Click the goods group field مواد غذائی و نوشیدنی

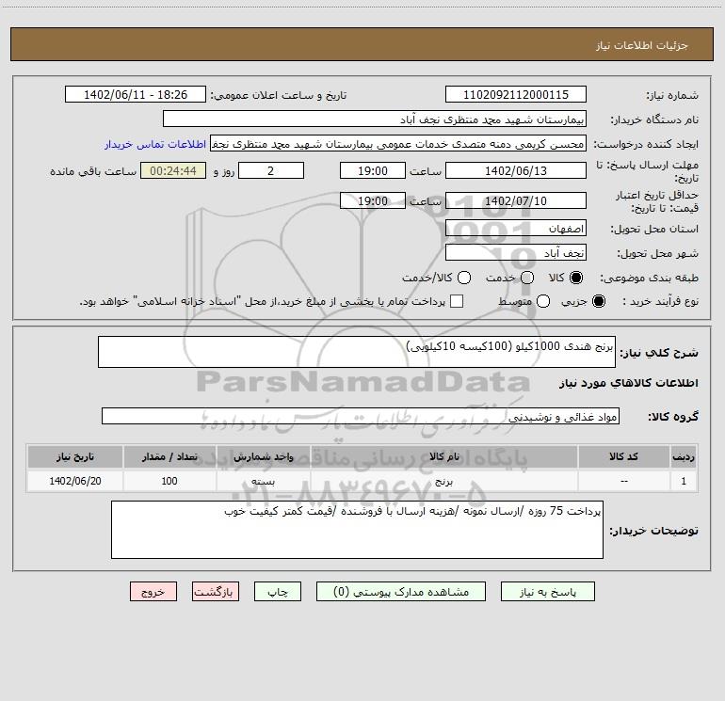361,416
